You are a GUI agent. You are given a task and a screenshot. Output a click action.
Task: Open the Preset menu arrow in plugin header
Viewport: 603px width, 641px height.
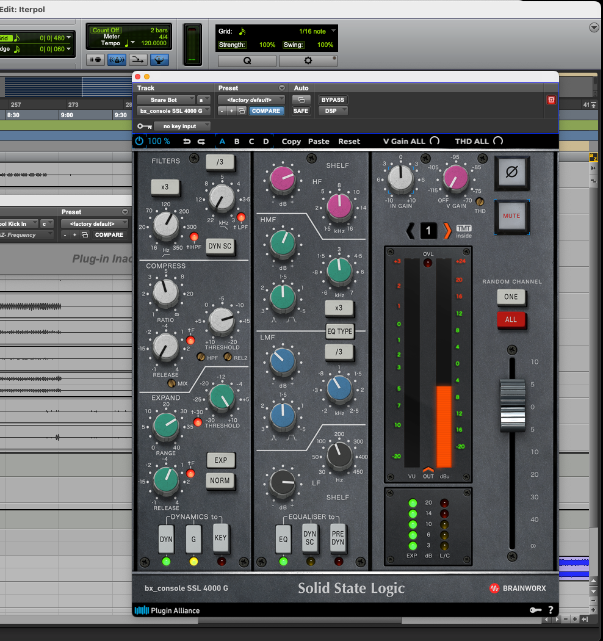click(x=282, y=88)
